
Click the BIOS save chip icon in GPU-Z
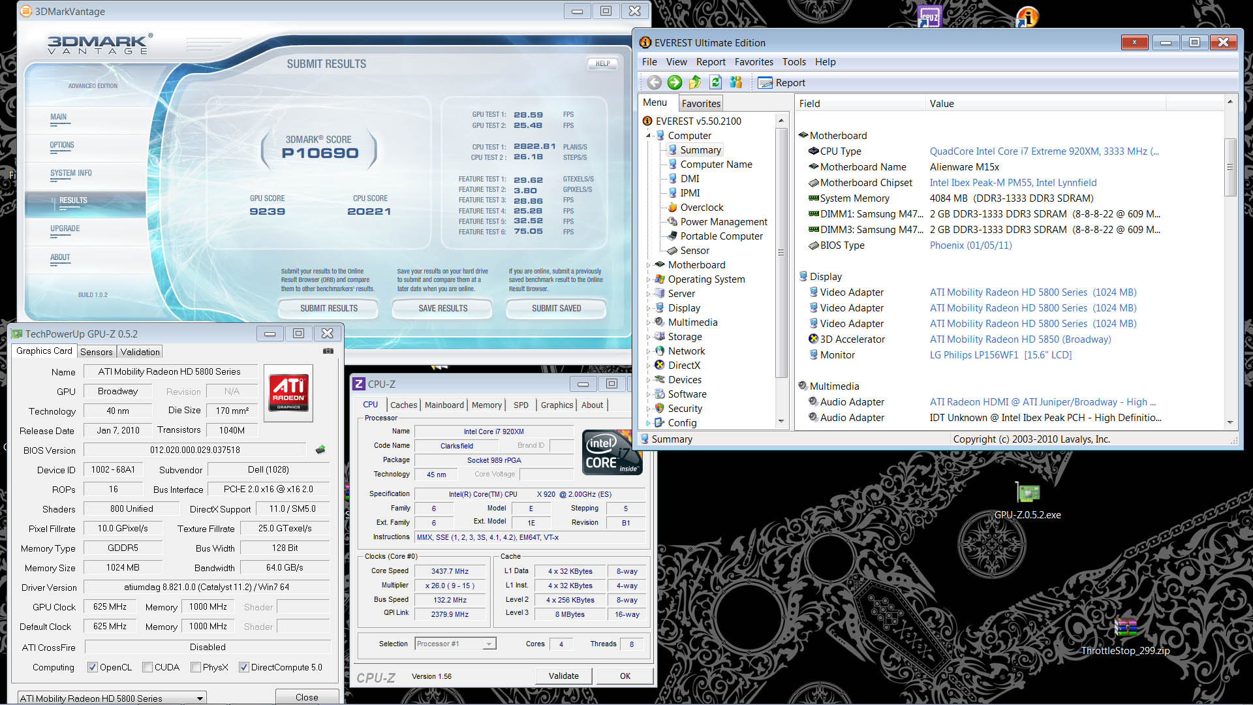(320, 450)
